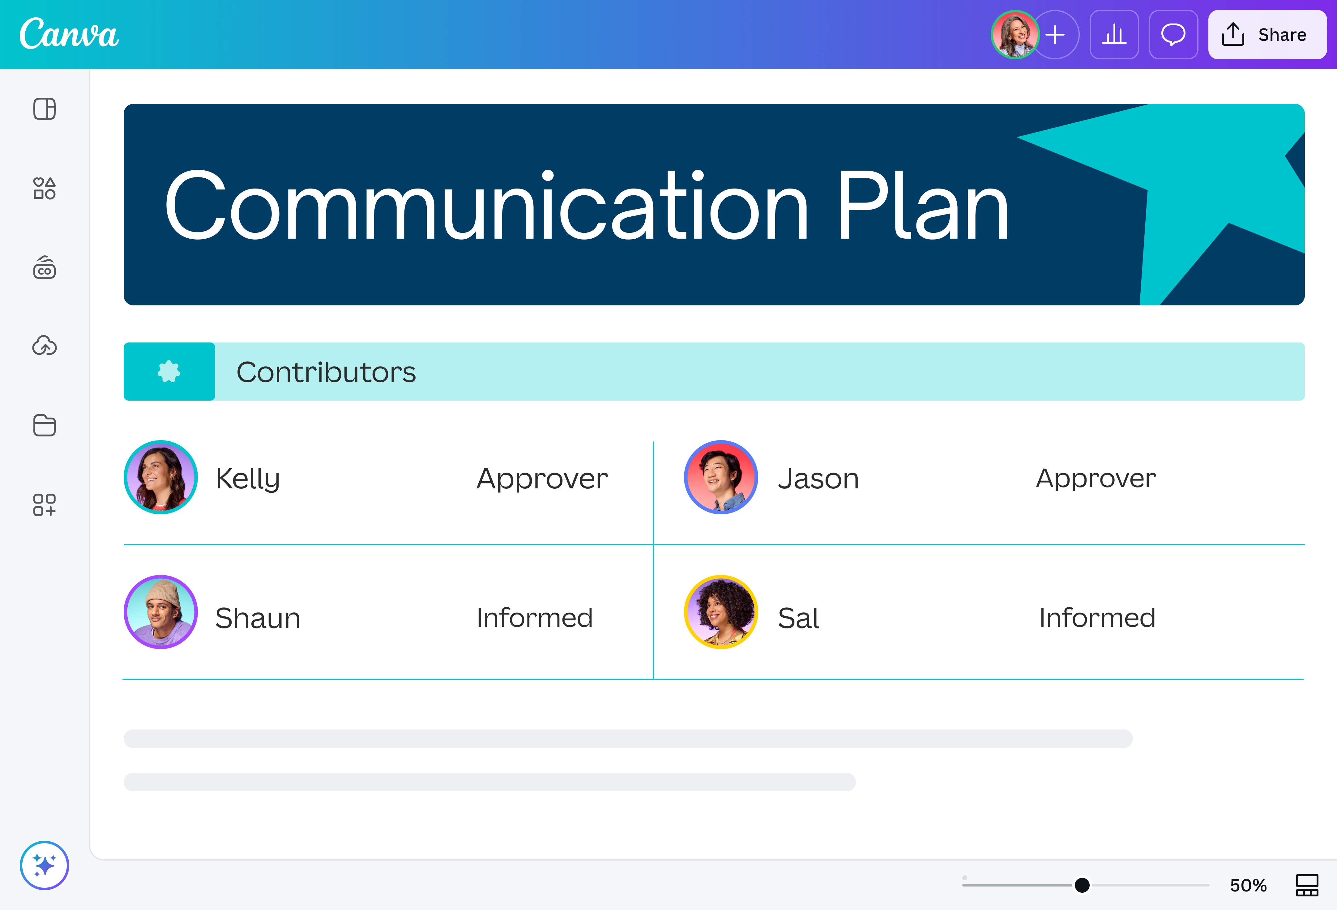Click Shaun's avatar photo

click(161, 612)
